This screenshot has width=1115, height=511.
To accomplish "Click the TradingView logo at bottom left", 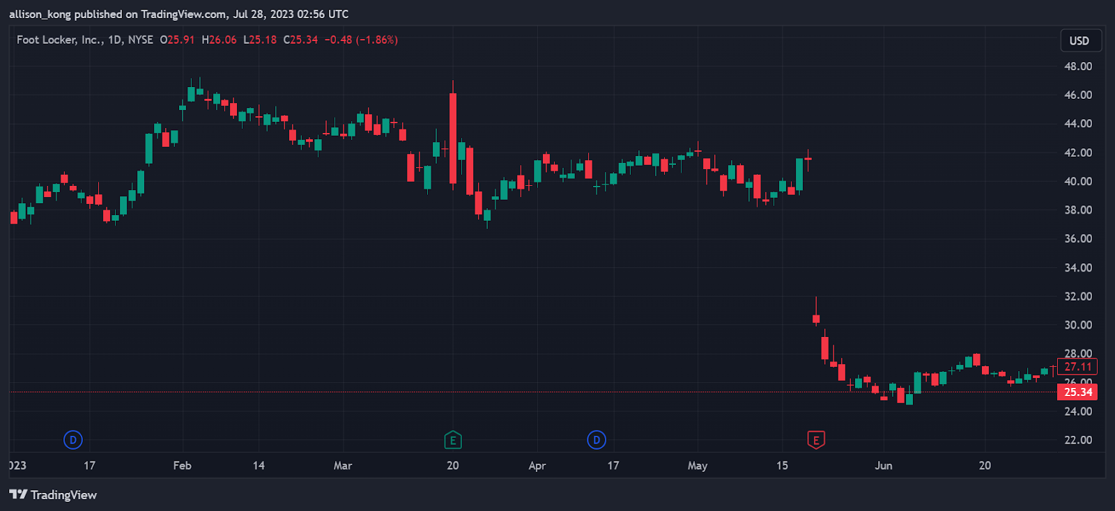I will point(53,495).
